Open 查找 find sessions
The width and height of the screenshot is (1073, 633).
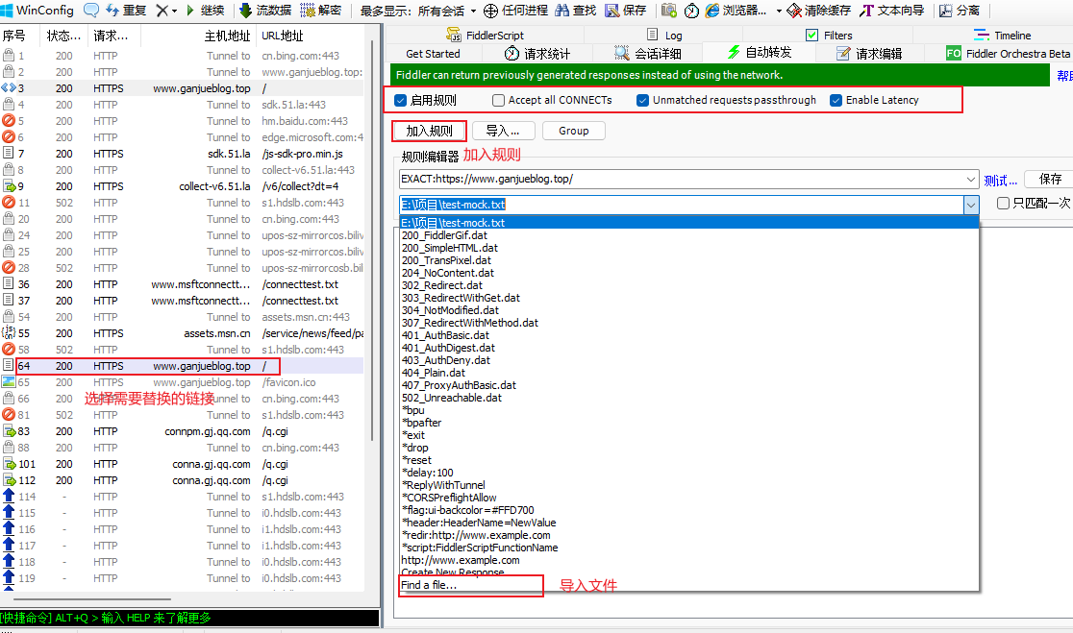pos(576,11)
